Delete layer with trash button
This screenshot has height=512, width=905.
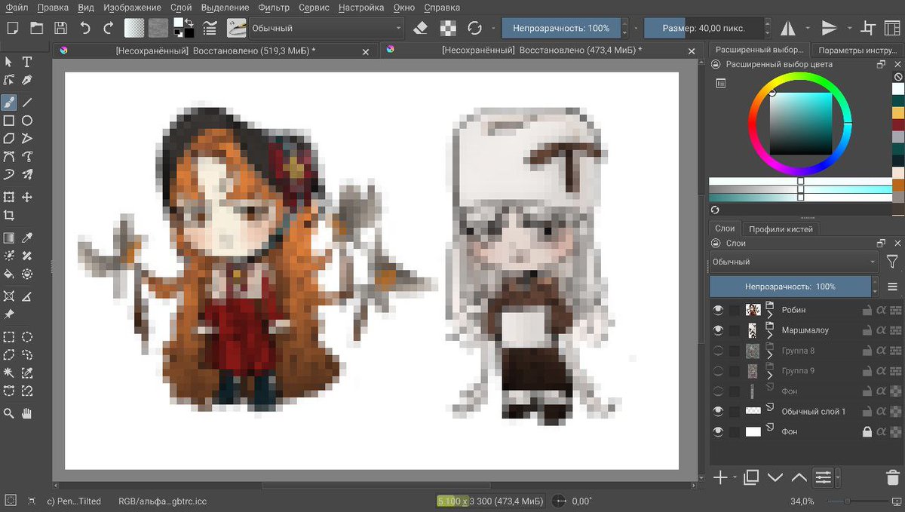click(x=892, y=477)
